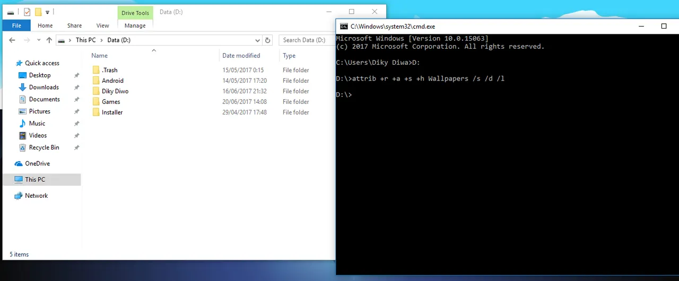Open the Manage ribbon tab
679x281 pixels.
(x=135, y=25)
